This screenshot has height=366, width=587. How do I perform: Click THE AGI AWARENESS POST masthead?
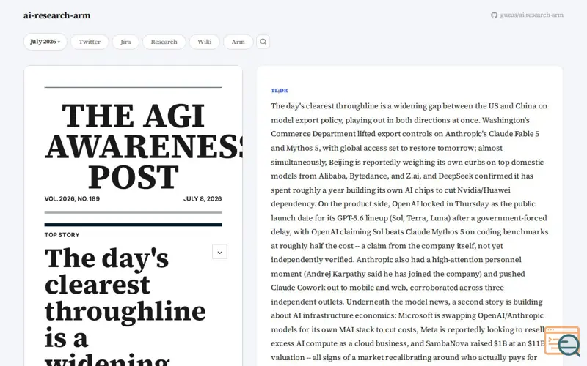(143, 146)
